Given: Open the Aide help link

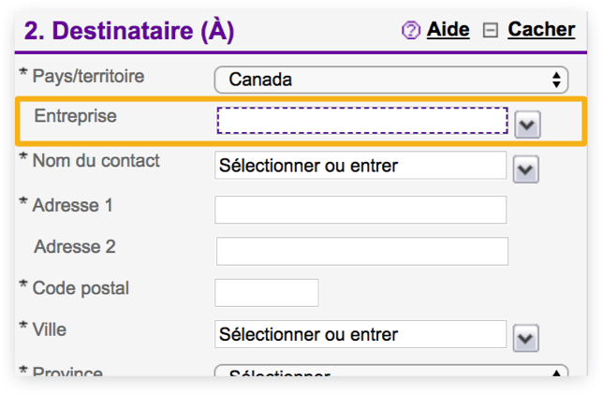Looking at the screenshot, I should click(448, 29).
